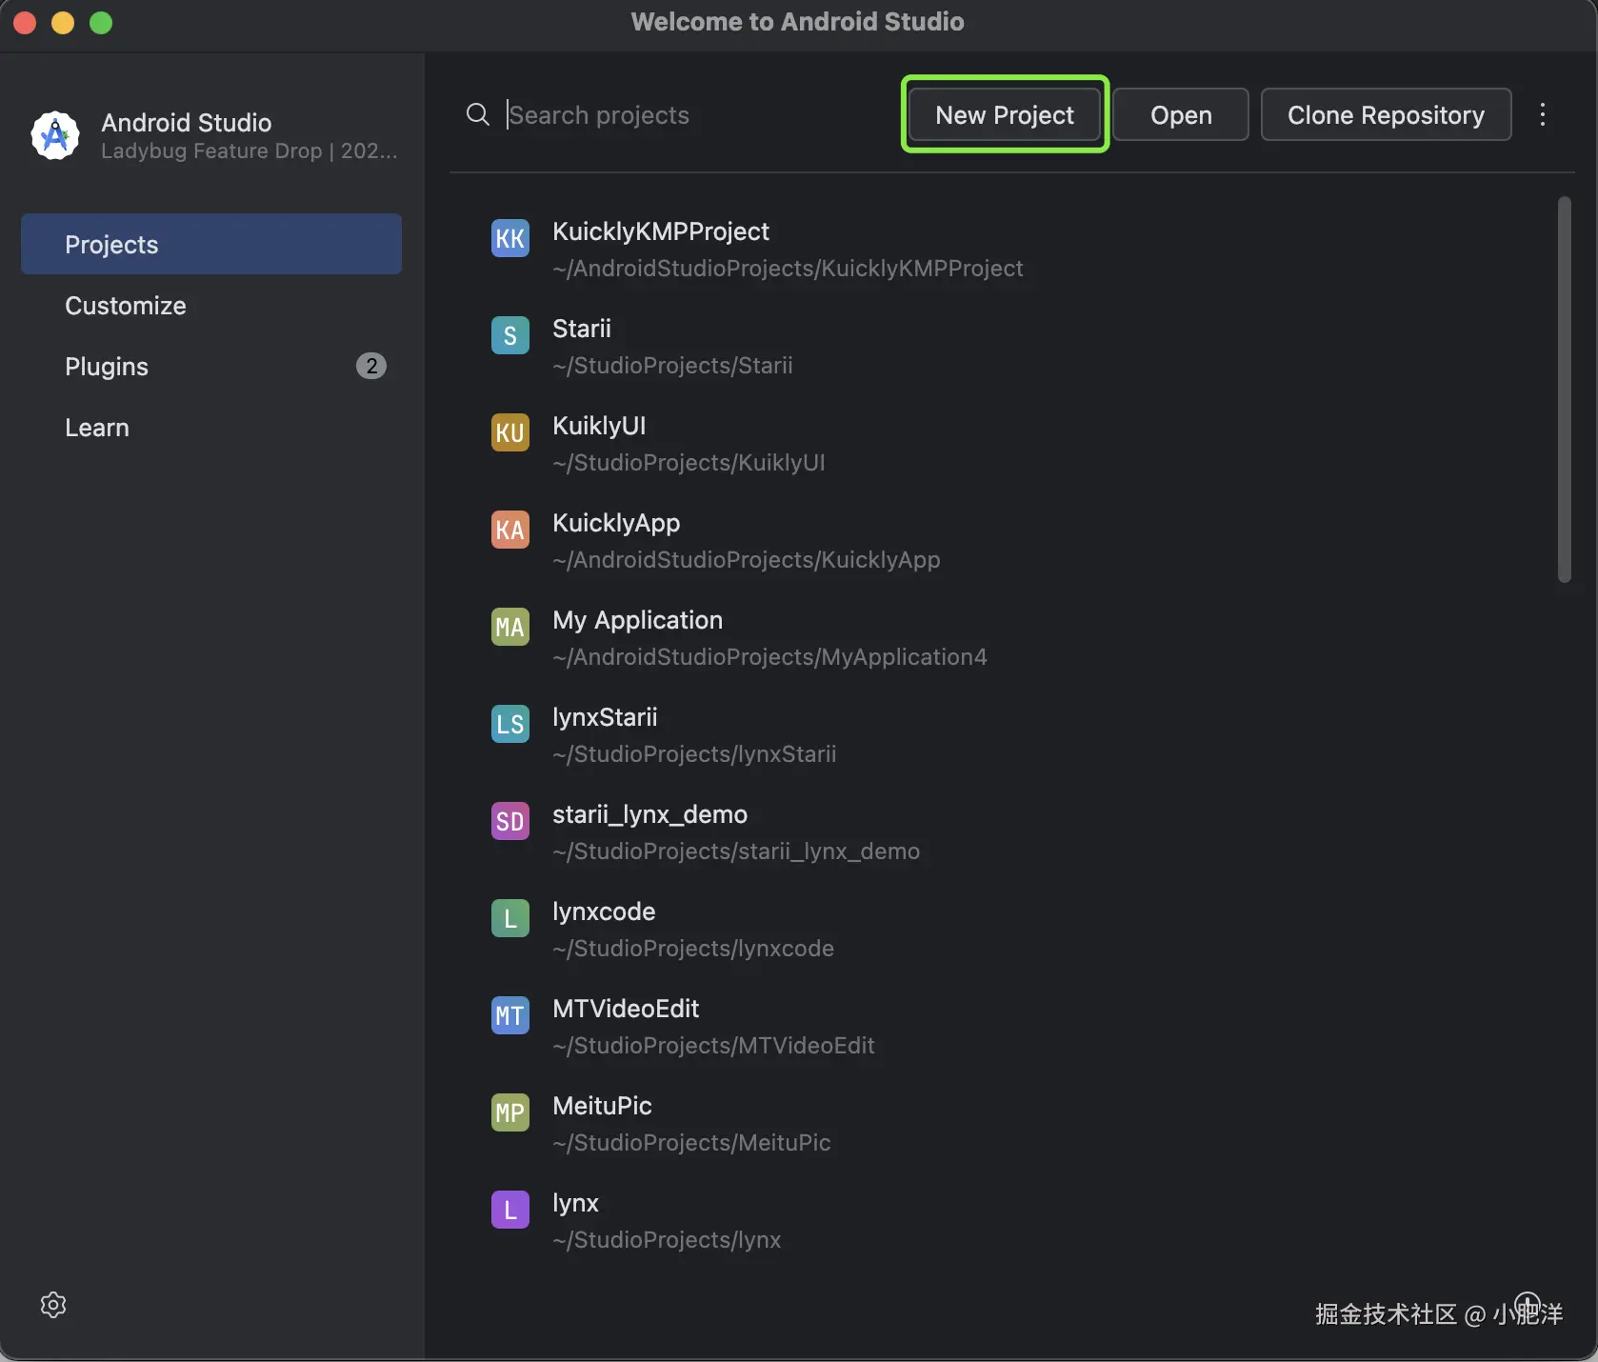Viewport: 1598px width, 1362px height.
Task: Click the MA icon for My Application
Action: (510, 627)
